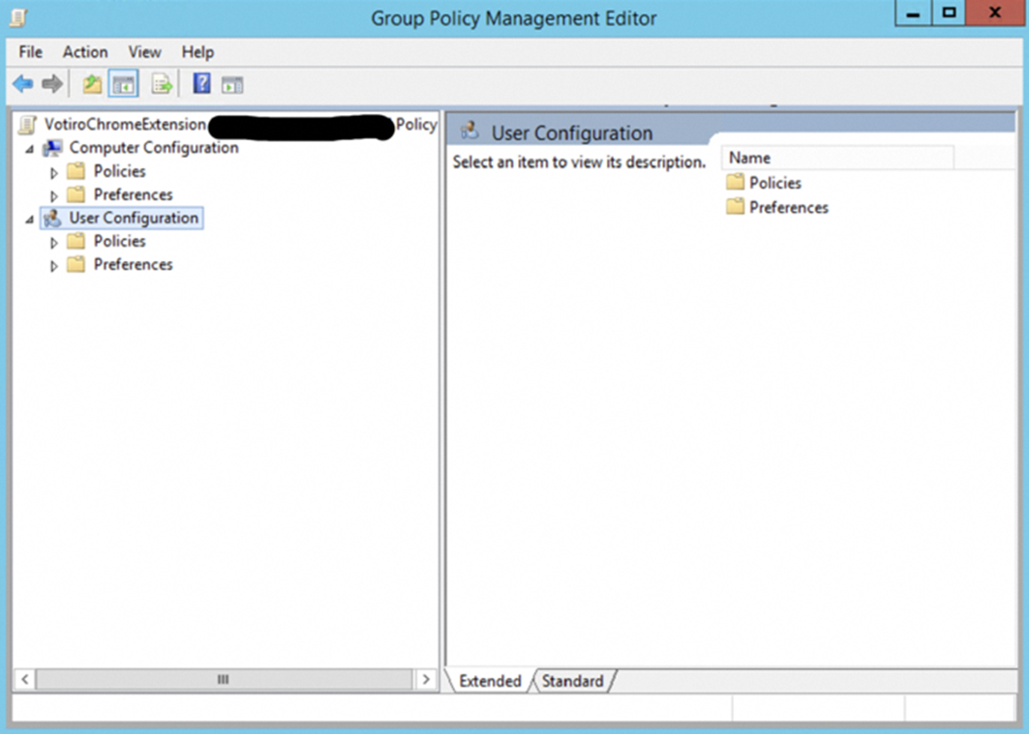Click the tree pane scroll right arrow
Viewport: 1029px width, 734px height.
[426, 679]
